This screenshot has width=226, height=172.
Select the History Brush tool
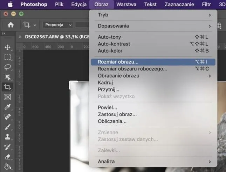pos(7,147)
